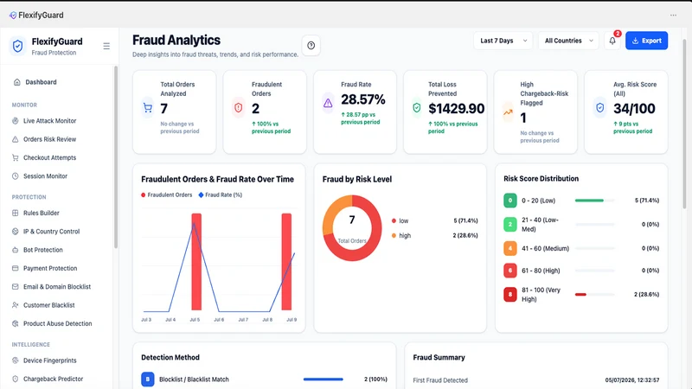Click the Dashboard home icon

(16, 82)
